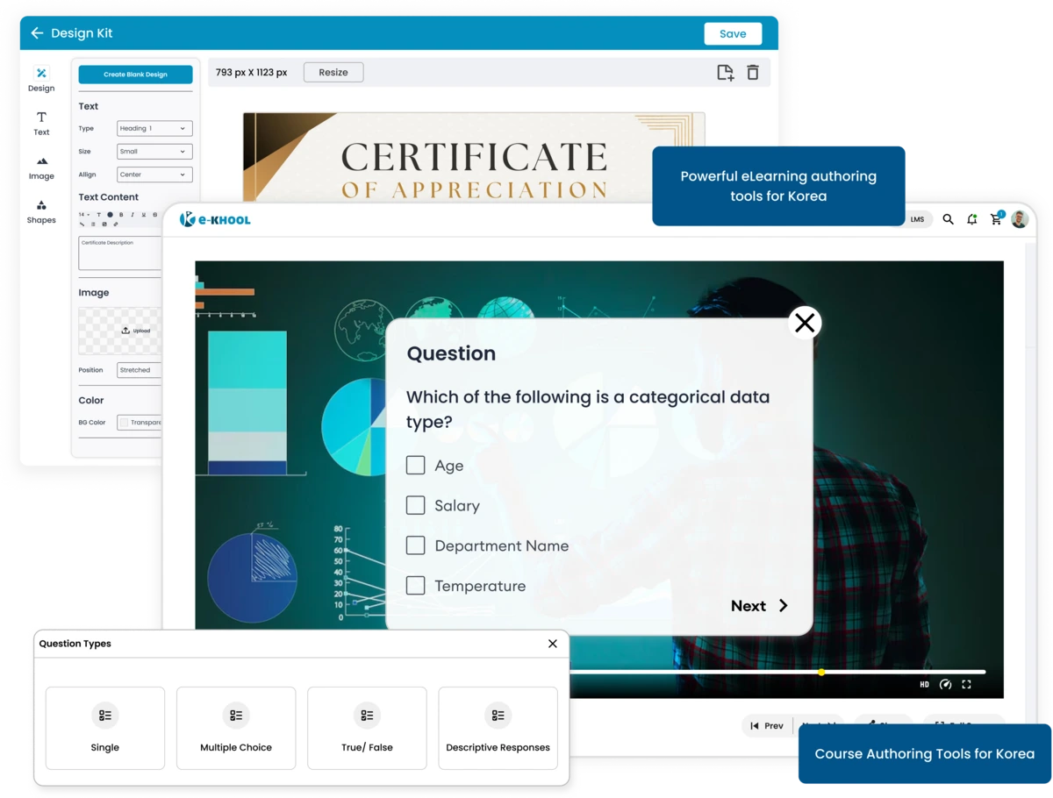Enter fullscreen mode on the video player
1053x798 pixels.
967,684
